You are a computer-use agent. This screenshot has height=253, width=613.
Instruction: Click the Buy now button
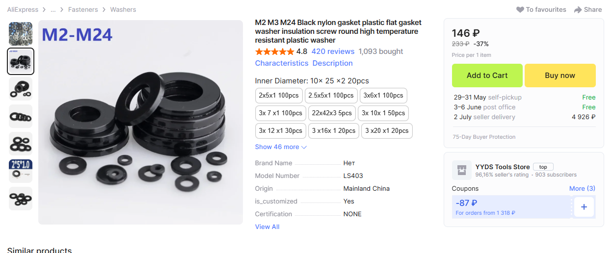560,76
